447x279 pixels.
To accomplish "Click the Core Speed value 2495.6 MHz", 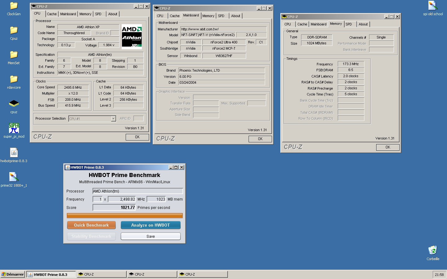I will [x=73, y=87].
